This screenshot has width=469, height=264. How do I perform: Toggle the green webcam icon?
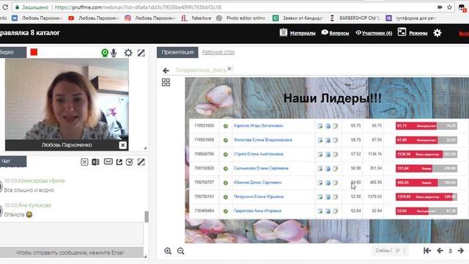(105, 53)
